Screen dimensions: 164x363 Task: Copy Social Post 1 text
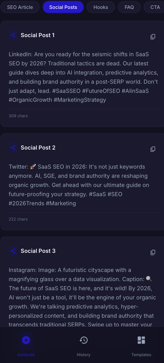click(x=153, y=37)
